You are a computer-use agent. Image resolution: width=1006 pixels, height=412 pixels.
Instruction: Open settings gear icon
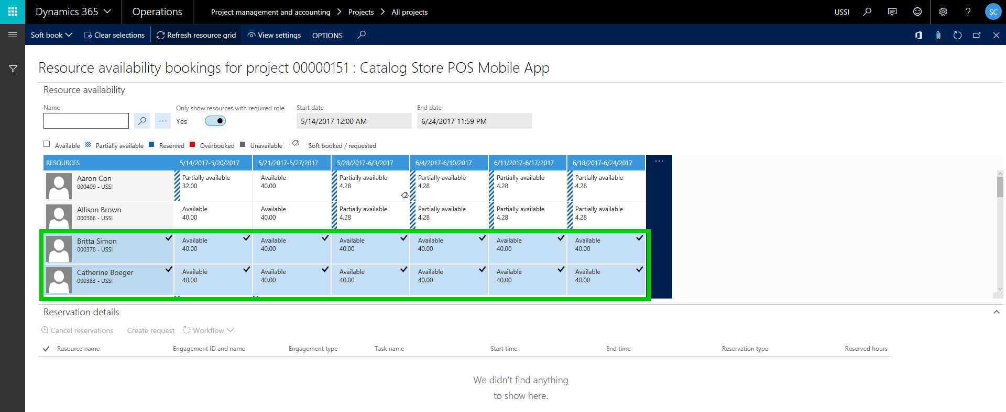(943, 12)
